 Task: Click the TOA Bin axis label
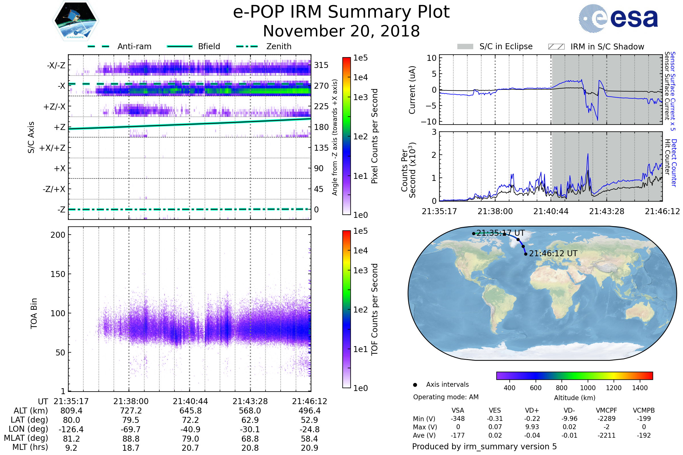click(34, 313)
